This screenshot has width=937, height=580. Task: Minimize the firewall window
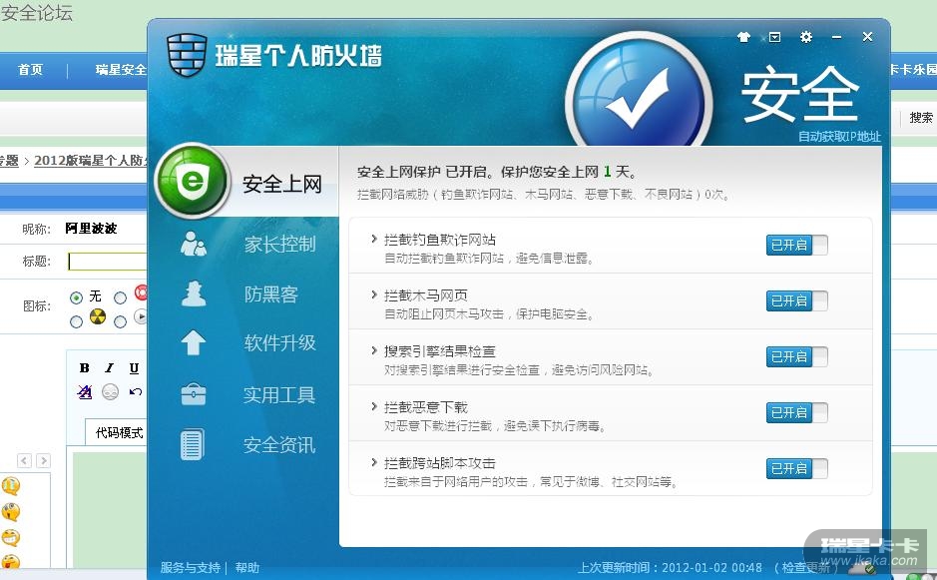836,37
